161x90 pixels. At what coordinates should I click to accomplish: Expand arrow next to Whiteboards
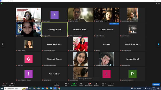pyautogui.click(x=114, y=84)
